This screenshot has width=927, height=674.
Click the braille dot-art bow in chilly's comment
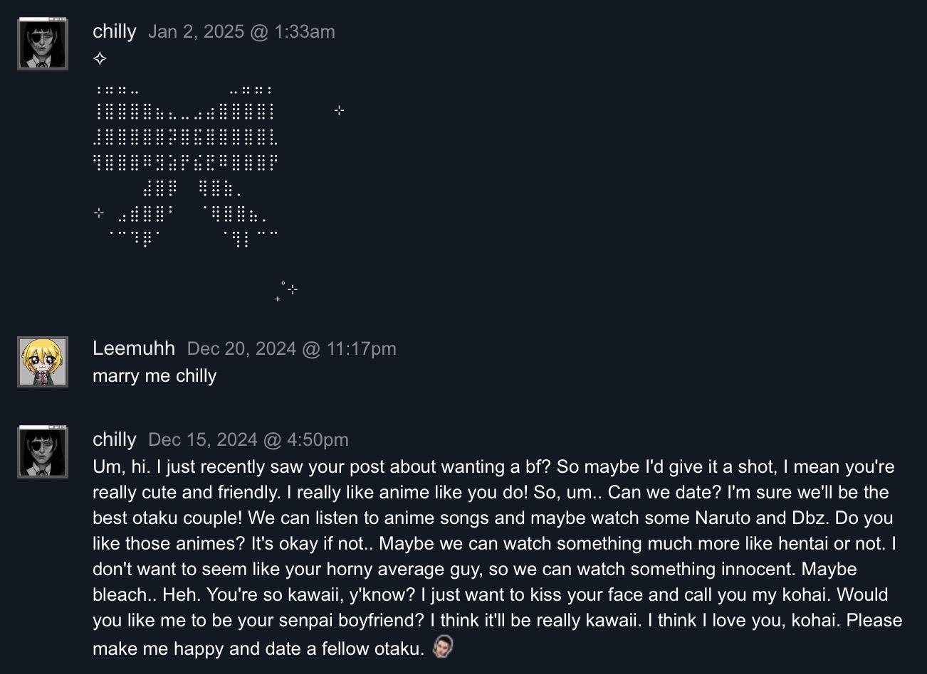185,164
